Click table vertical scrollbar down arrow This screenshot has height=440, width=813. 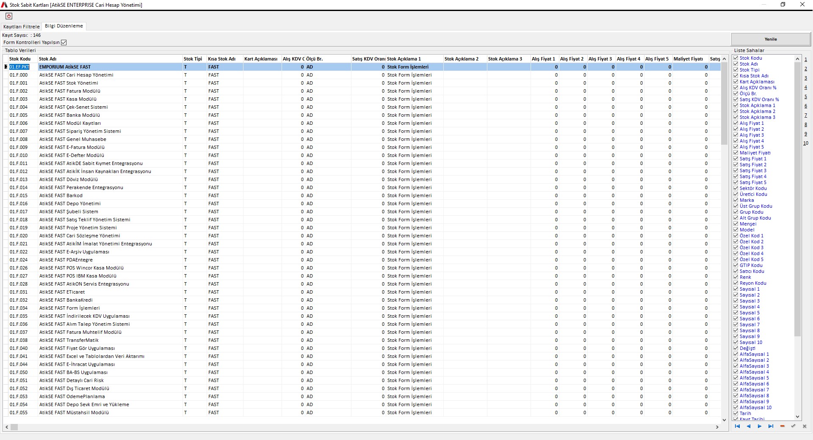click(724, 420)
